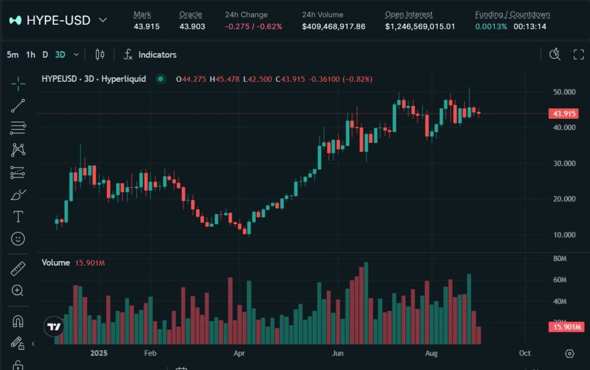Viewport: 590px width, 370px height.
Task: Click the Volume indicator legend
Action: click(x=56, y=263)
